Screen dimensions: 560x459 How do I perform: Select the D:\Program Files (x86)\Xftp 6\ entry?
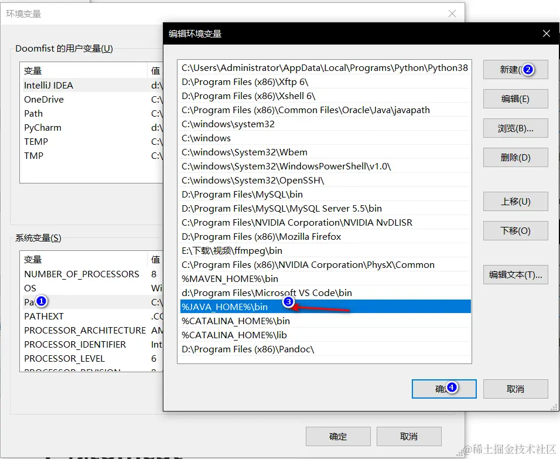[325, 82]
